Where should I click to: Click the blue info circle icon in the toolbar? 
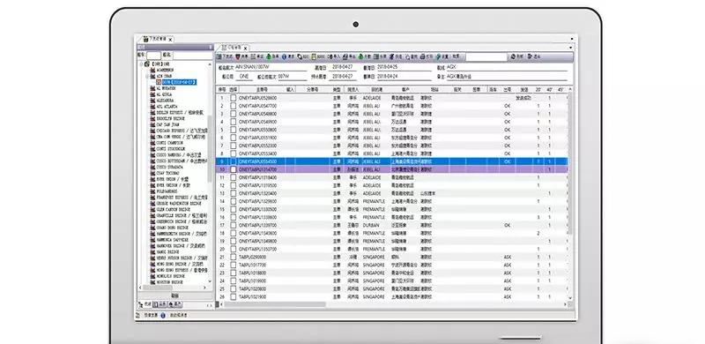pyautogui.click(x=284, y=56)
